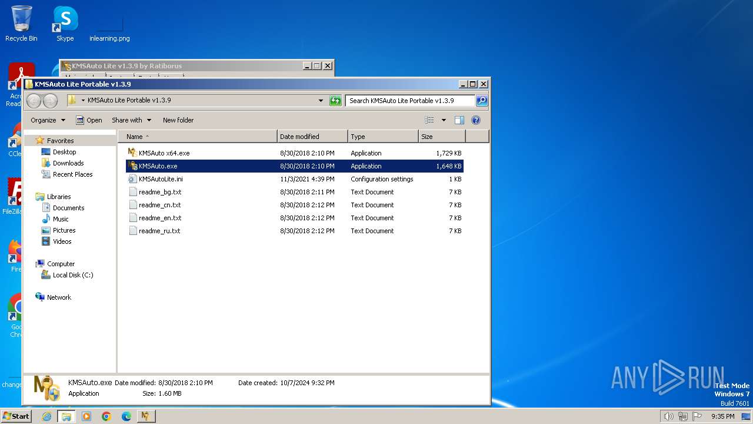This screenshot has width=753, height=424.
Task: Click the Back navigation arrow in Explorer
Action: [34, 101]
